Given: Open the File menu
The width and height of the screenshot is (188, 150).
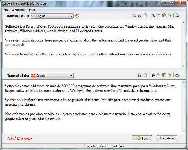Looking at the screenshot, I should [x=6, y=10].
